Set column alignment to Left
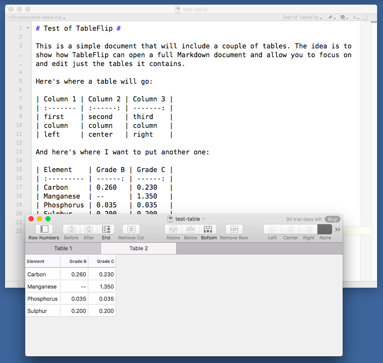 point(272,229)
